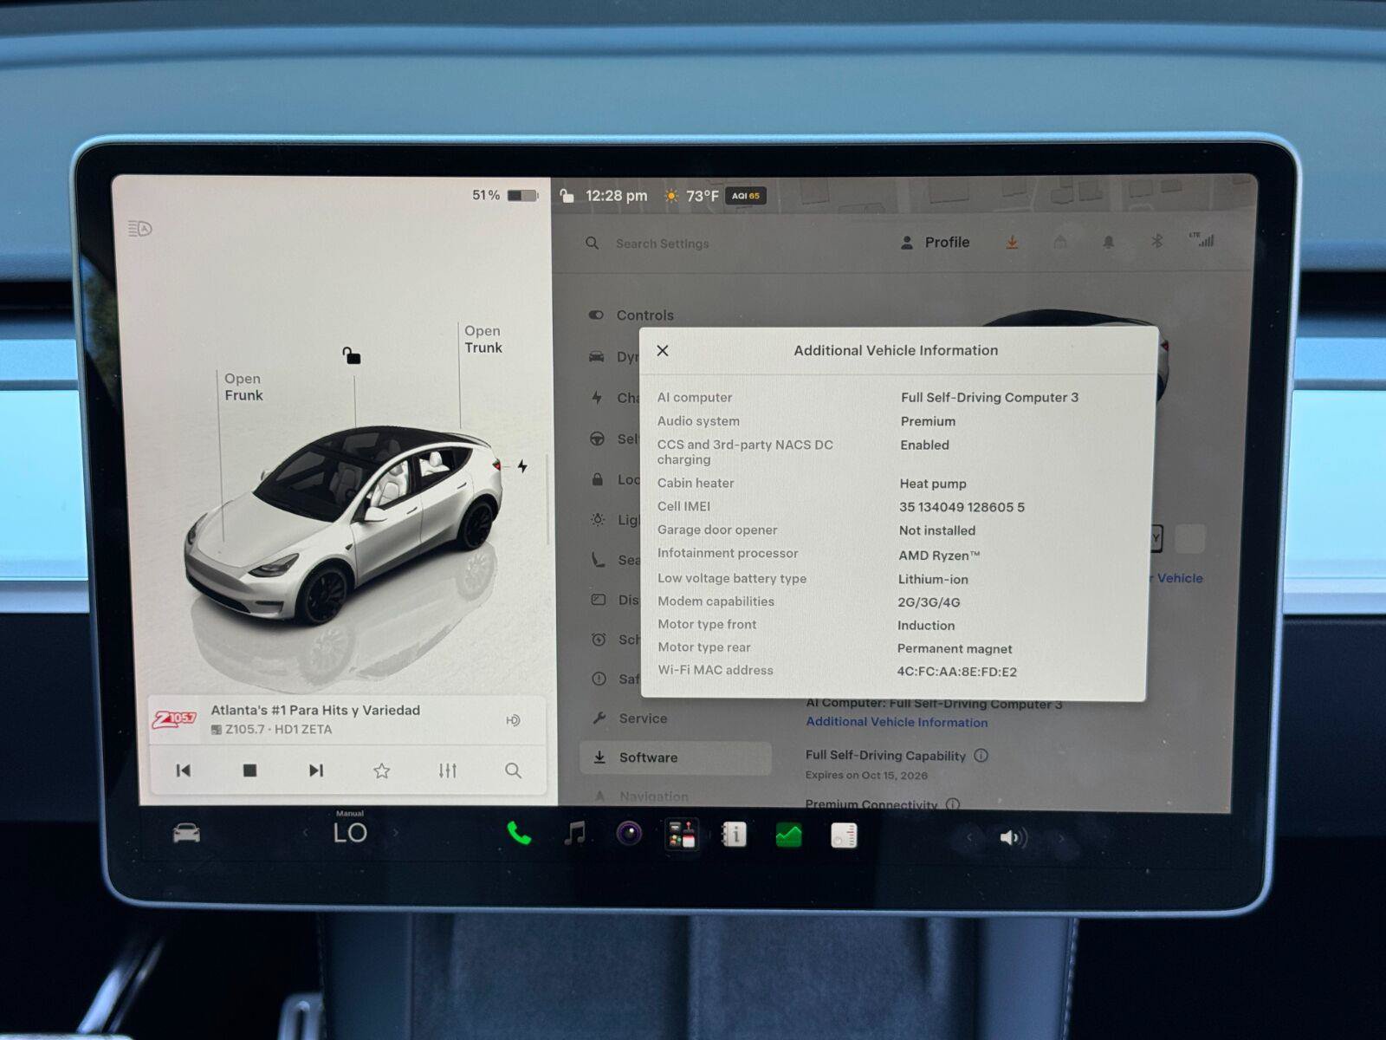Click Additional Vehicle Information link
This screenshot has width=1386, height=1040.
click(x=897, y=722)
